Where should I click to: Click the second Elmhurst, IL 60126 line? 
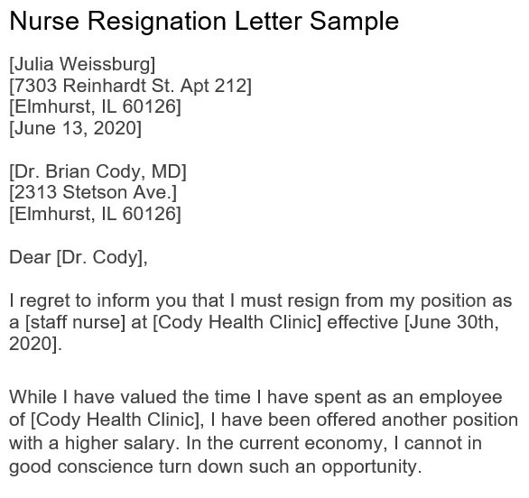click(x=95, y=214)
